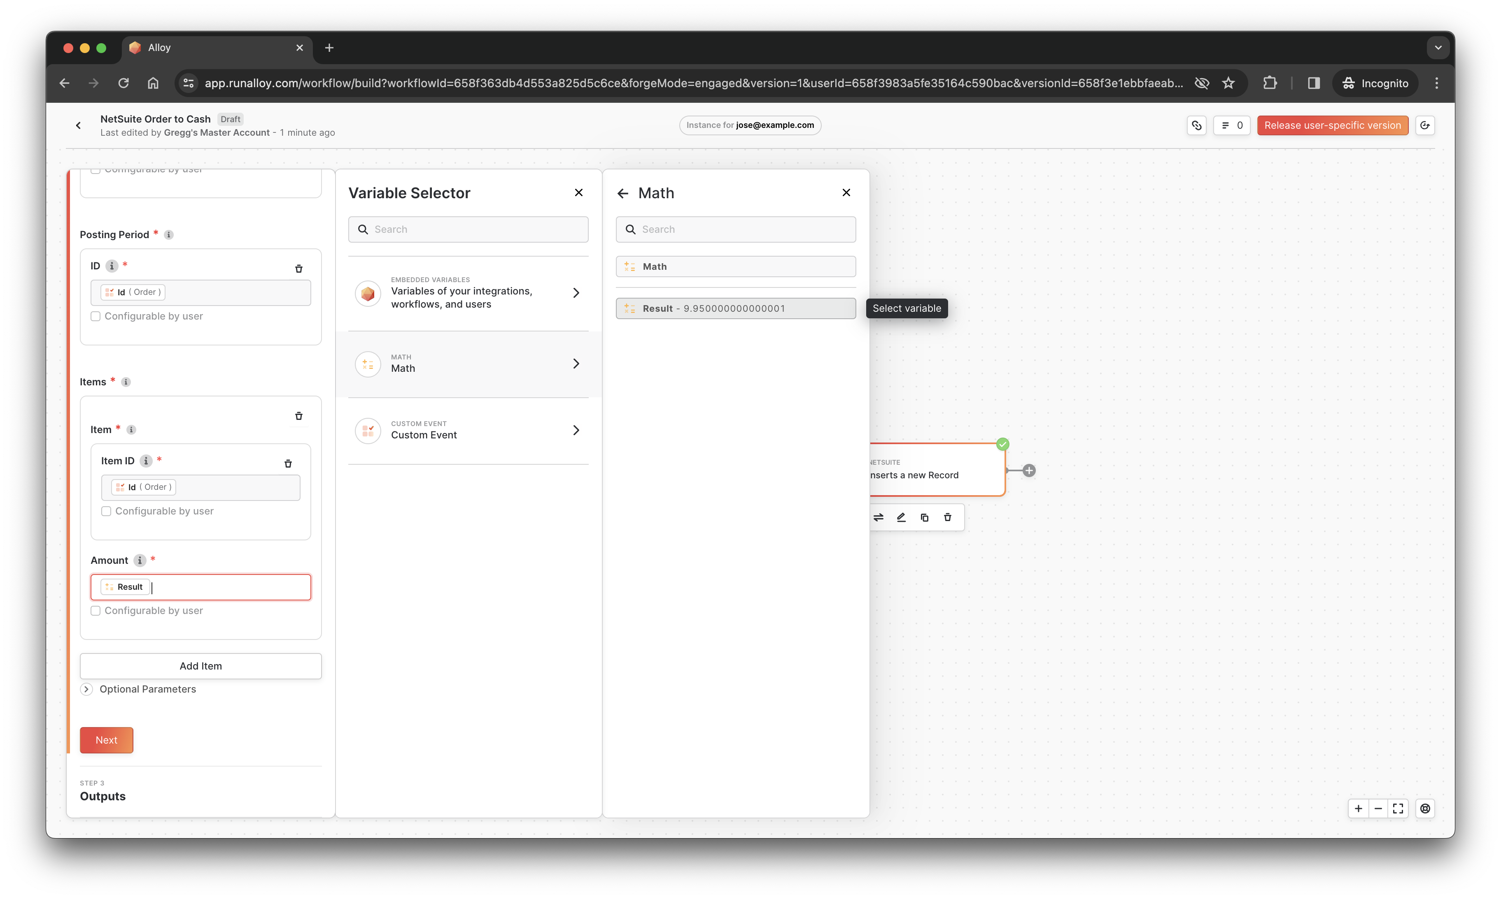Screen dimensions: 1501x899
Task: Open Step 3 Outputs section
Action: (x=103, y=797)
